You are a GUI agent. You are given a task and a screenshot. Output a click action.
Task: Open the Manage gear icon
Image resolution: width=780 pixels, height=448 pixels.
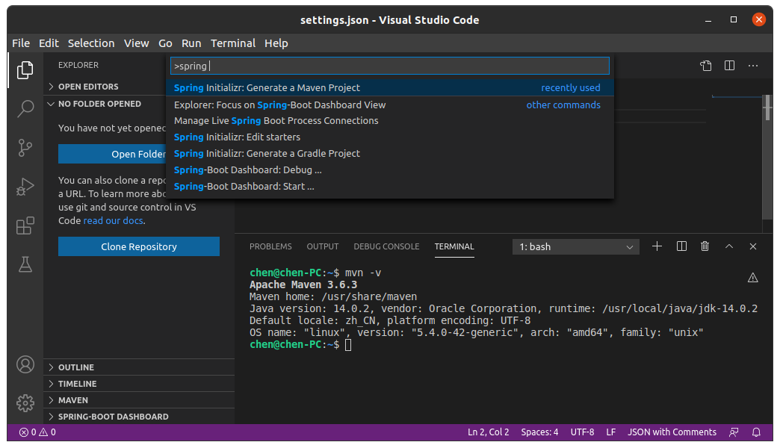coord(25,402)
